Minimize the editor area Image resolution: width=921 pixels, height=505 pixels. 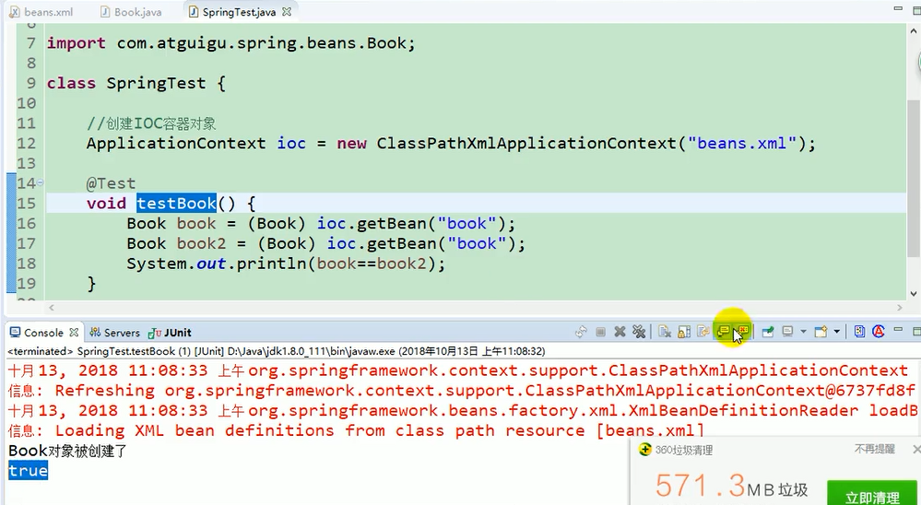pos(898,9)
